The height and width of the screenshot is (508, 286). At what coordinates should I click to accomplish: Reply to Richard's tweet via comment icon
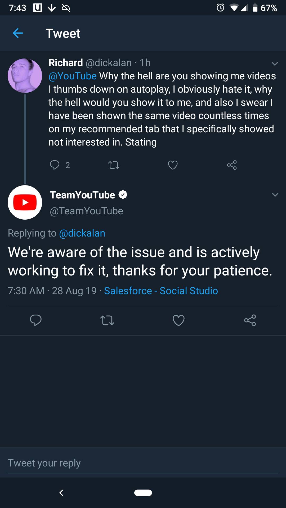55,165
